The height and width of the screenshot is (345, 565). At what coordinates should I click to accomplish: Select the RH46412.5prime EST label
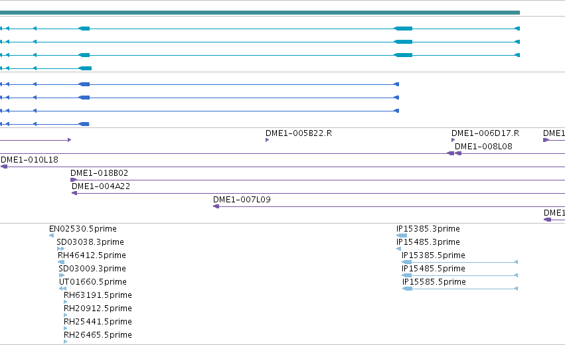92,255
